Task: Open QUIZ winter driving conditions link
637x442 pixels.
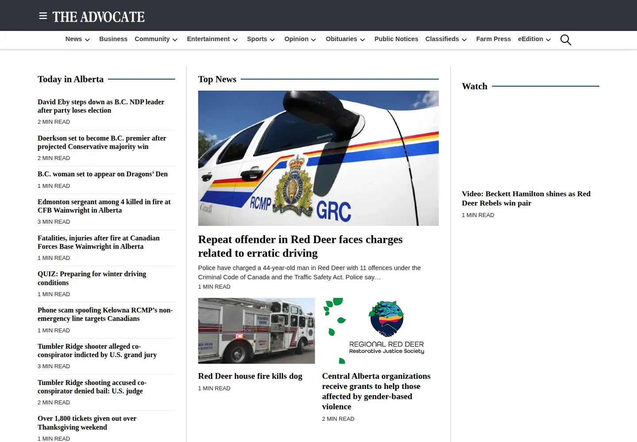Action: [92, 278]
